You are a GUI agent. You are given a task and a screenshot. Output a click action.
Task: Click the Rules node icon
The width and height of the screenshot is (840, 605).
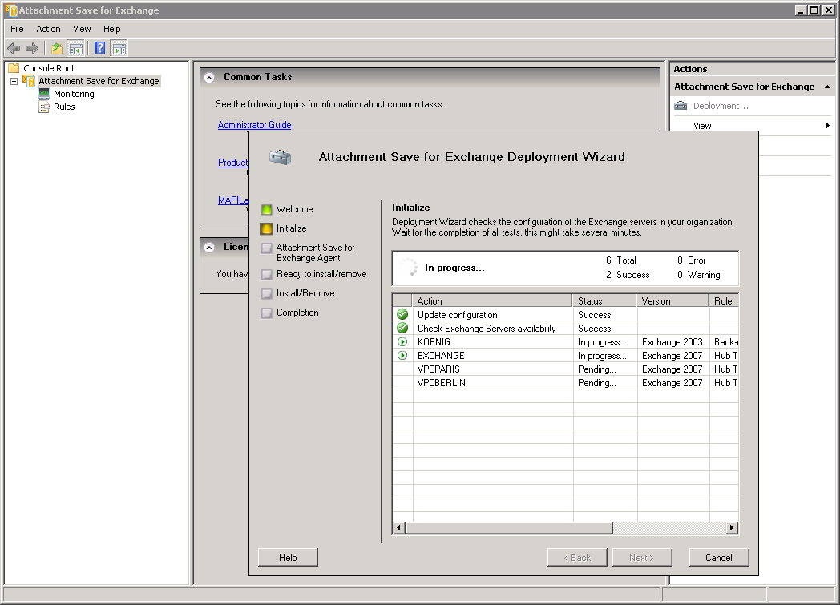click(x=44, y=107)
